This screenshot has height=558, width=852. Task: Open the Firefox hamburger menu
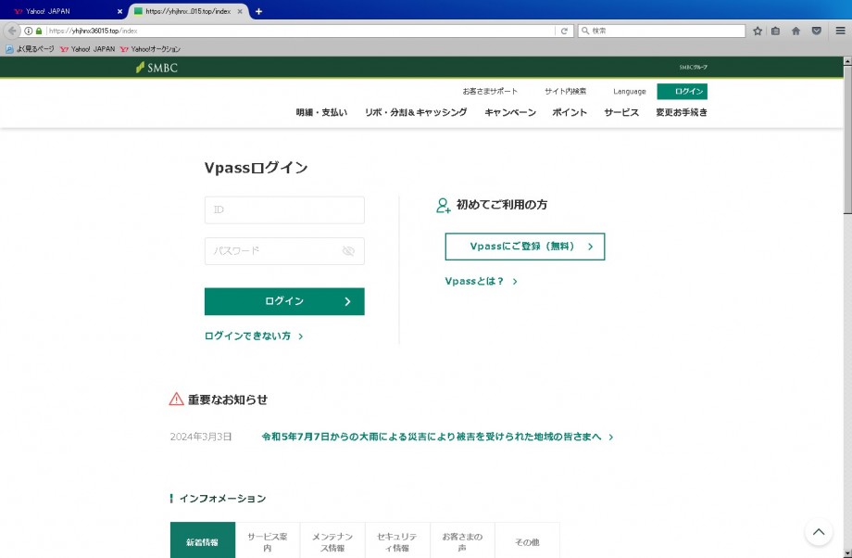pos(840,31)
